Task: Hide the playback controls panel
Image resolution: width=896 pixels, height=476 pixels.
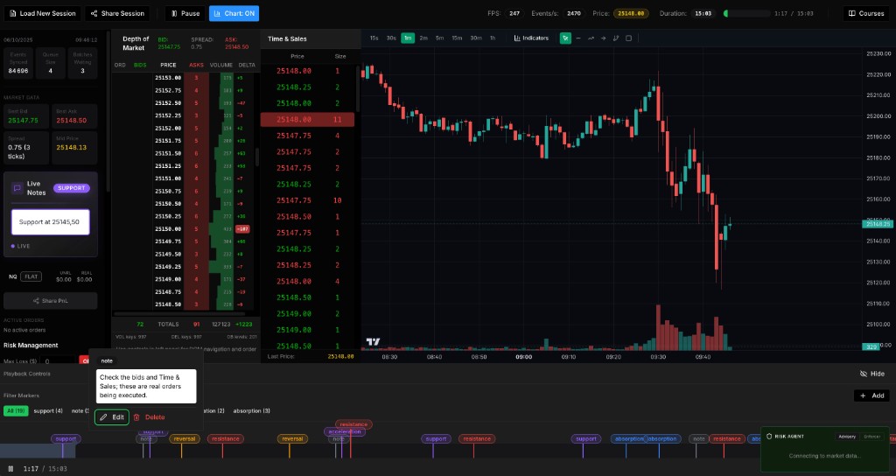Action: click(x=872, y=374)
